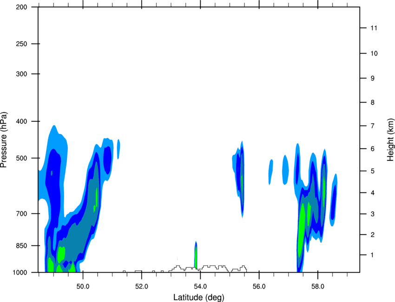
Task: Click the 1 km height label
Action: [373, 255]
